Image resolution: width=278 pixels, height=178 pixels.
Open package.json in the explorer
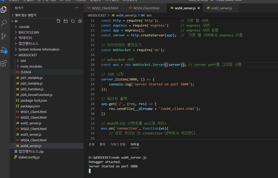[47, 106]
